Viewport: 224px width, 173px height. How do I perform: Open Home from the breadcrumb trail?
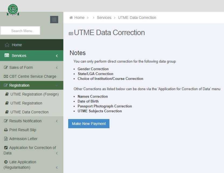click(x=78, y=18)
